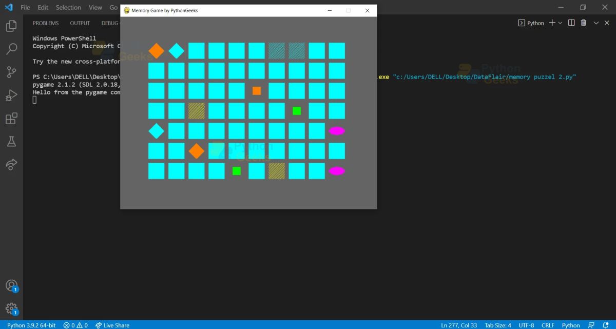This screenshot has width=616, height=329.
Task: Click magenta oval in bottom row
Action: [x=337, y=171]
